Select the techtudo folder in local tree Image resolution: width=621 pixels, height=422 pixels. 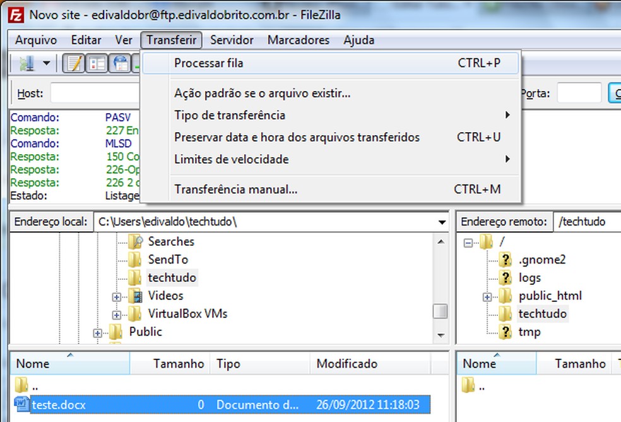click(172, 277)
